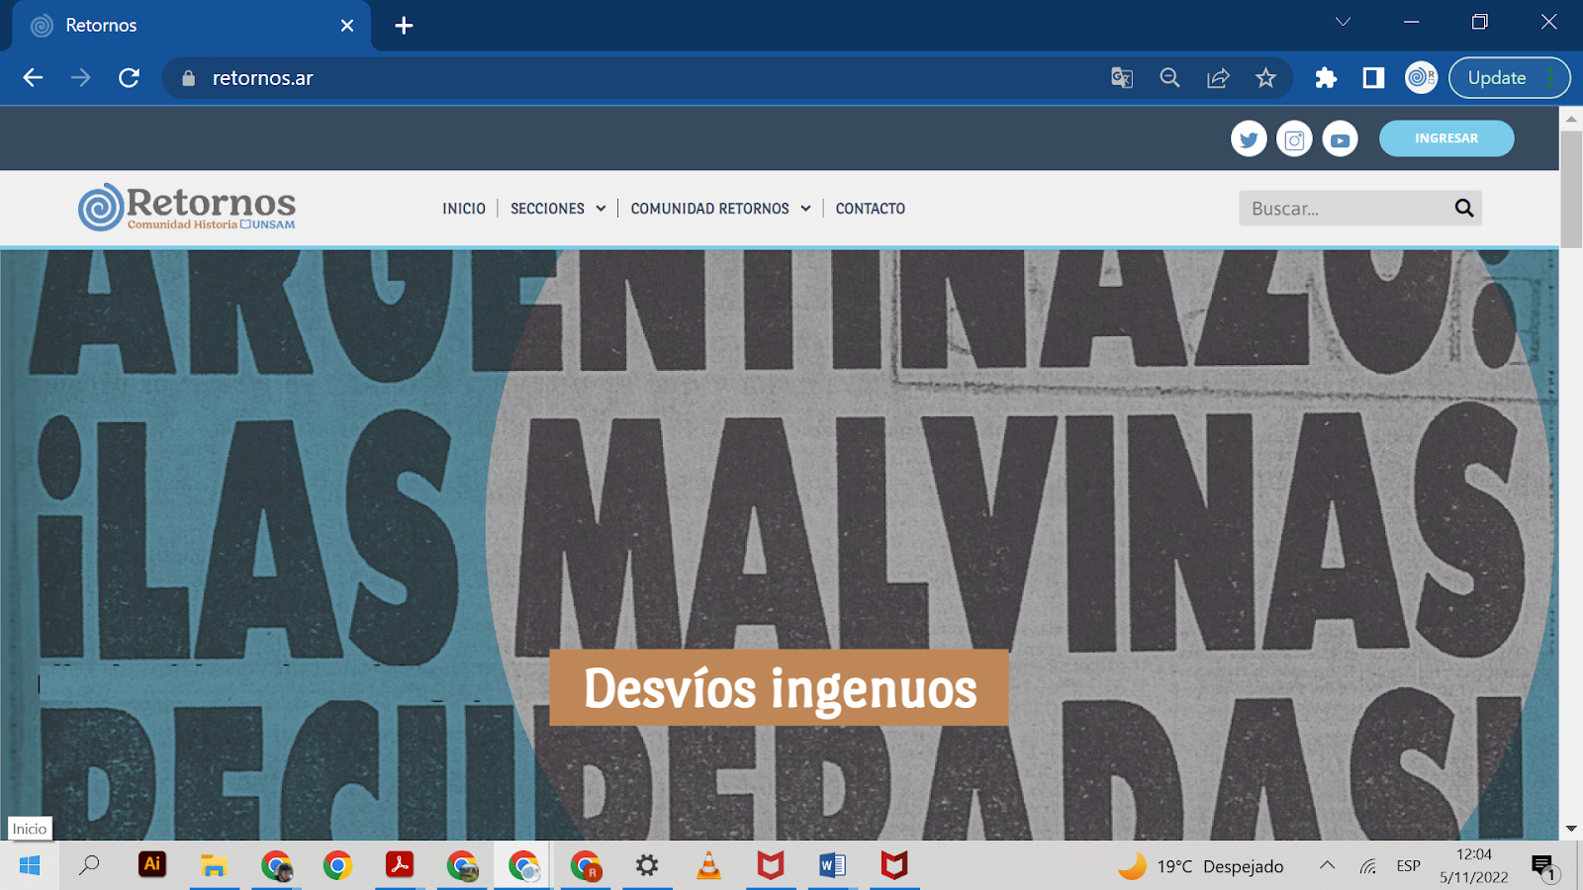Image resolution: width=1583 pixels, height=890 pixels.
Task: Click the scrollbar down arrow
Action: point(1571,829)
